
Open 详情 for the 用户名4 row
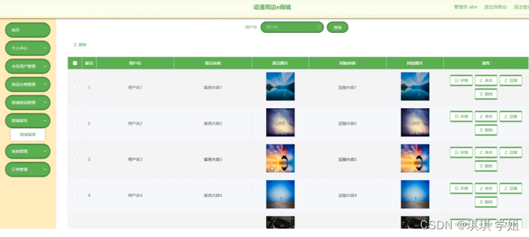(x=461, y=189)
